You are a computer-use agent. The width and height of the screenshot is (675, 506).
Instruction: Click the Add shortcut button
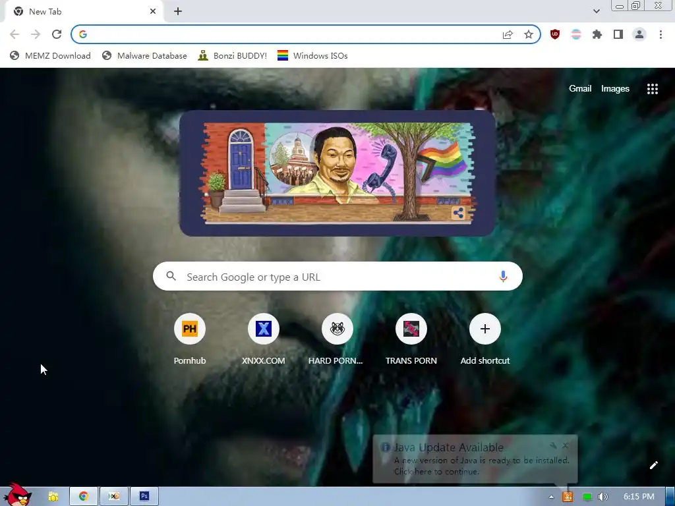484,339
